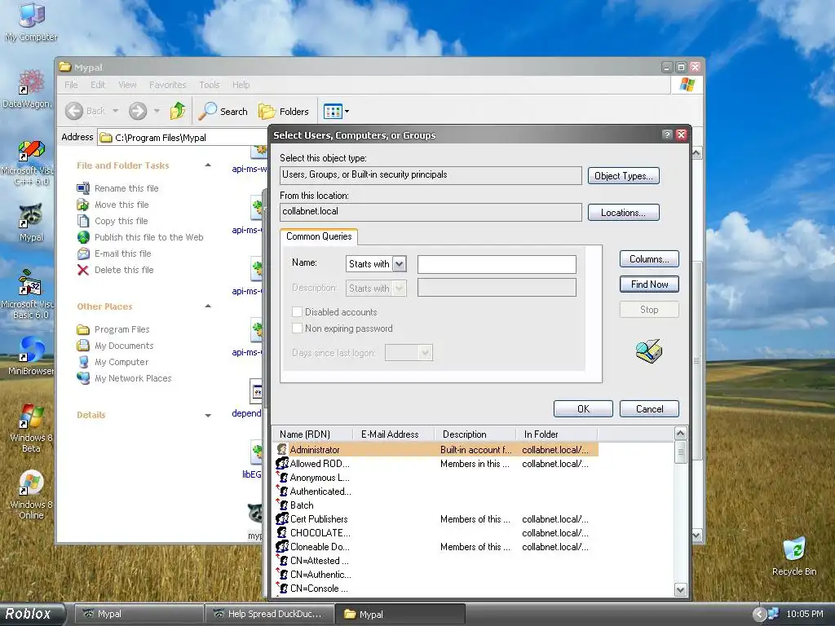Collapse File and Folder Tasks section

(208, 165)
